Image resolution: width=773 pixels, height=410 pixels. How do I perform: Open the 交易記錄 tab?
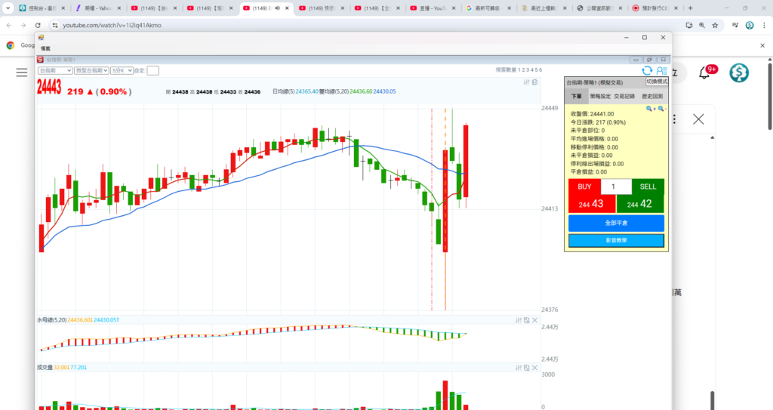(624, 96)
